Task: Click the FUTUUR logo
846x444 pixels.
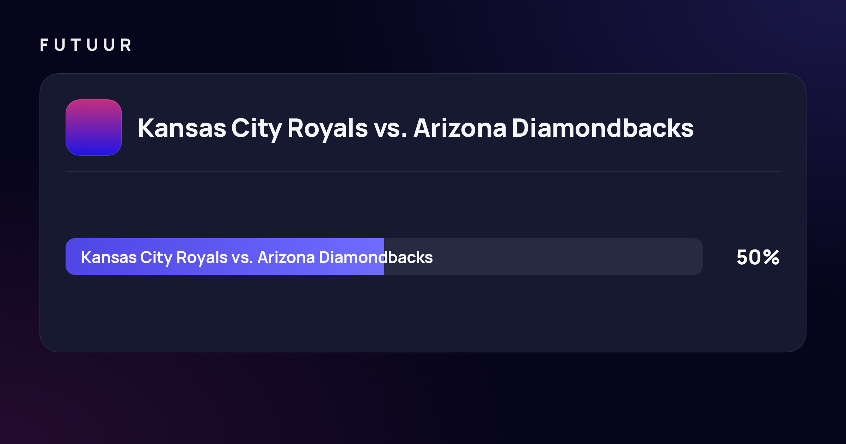Action: [86, 45]
